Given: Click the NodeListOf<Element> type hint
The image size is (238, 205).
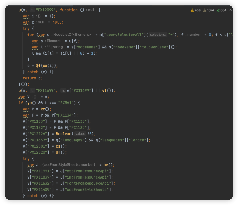Looking at the screenshot, I should [72, 35].
